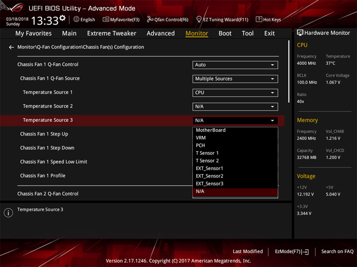Collapse Temperature Source 3 dropdown
Screen dimensions: 357x267
pyautogui.click(x=235, y=121)
